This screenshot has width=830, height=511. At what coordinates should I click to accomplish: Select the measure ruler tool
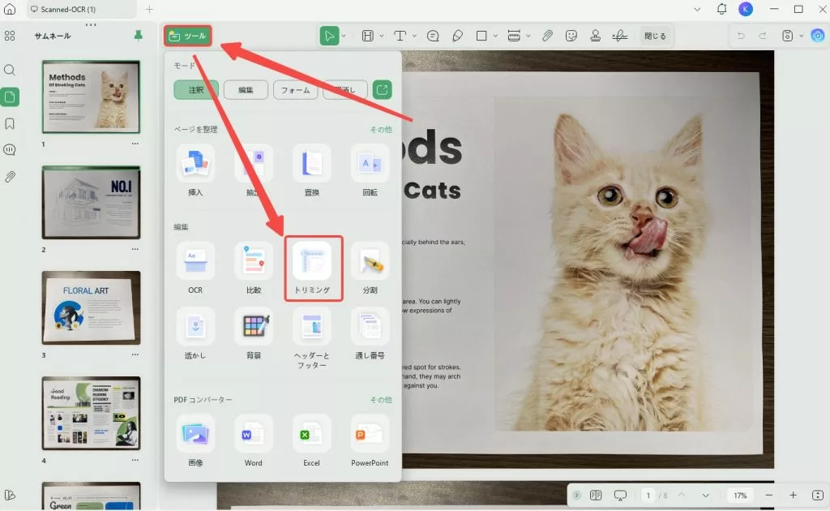tap(513, 36)
